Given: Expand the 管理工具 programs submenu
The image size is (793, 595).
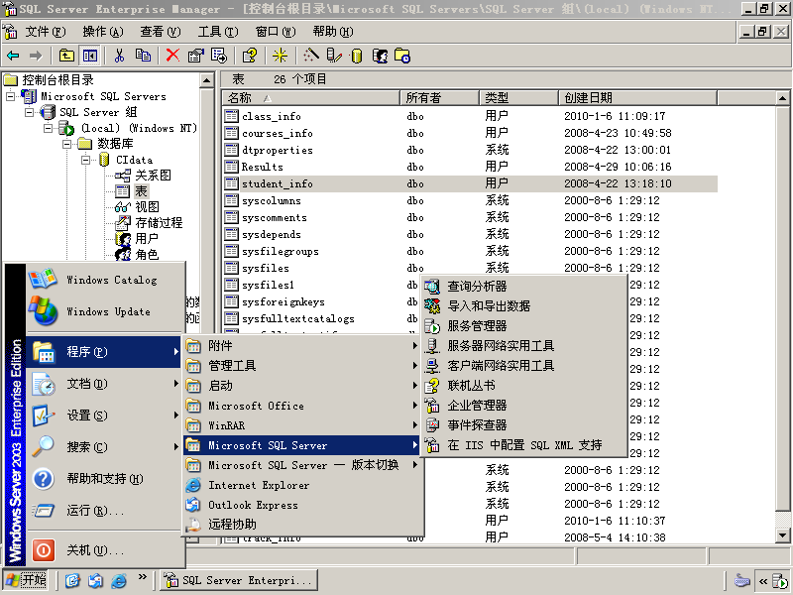Looking at the screenshot, I should [302, 365].
